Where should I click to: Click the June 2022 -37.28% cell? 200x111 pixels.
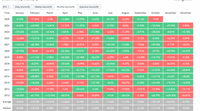click(x=95, y=38)
